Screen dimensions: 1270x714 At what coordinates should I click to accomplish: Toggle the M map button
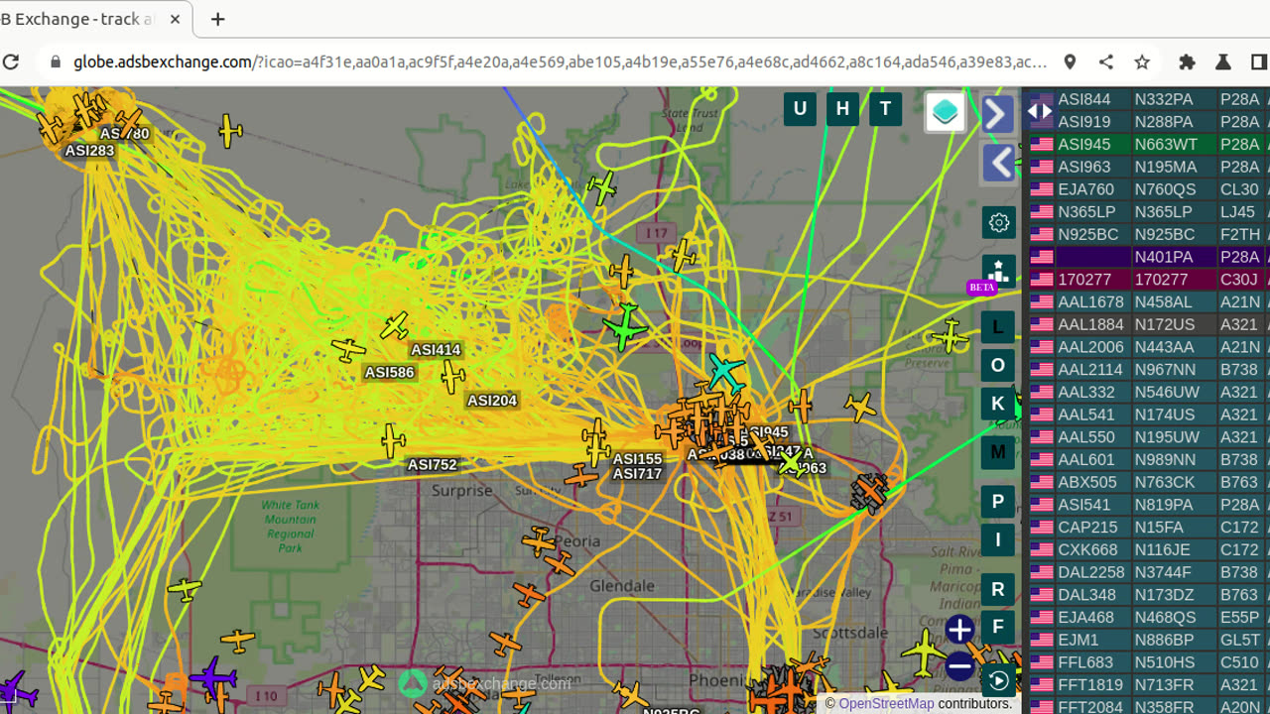pyautogui.click(x=998, y=452)
